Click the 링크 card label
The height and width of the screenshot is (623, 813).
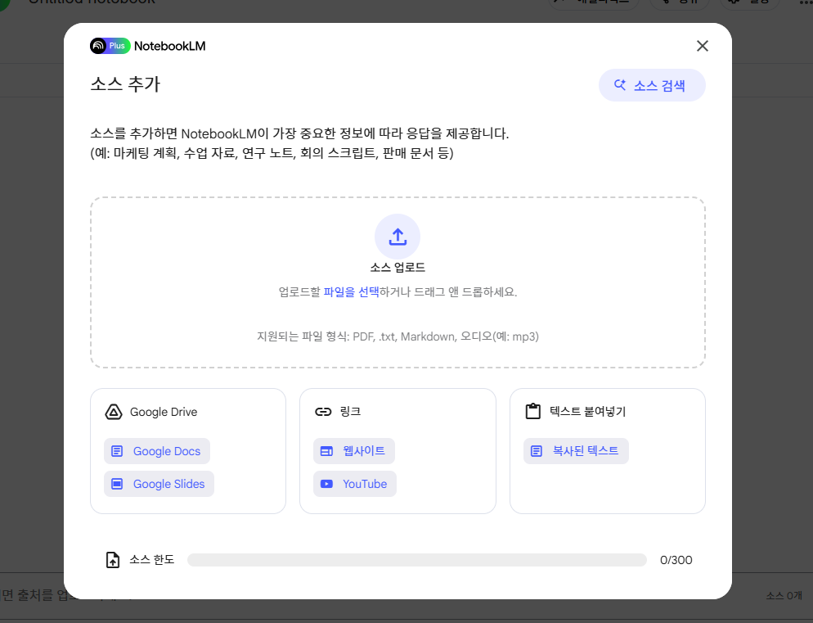pos(350,412)
